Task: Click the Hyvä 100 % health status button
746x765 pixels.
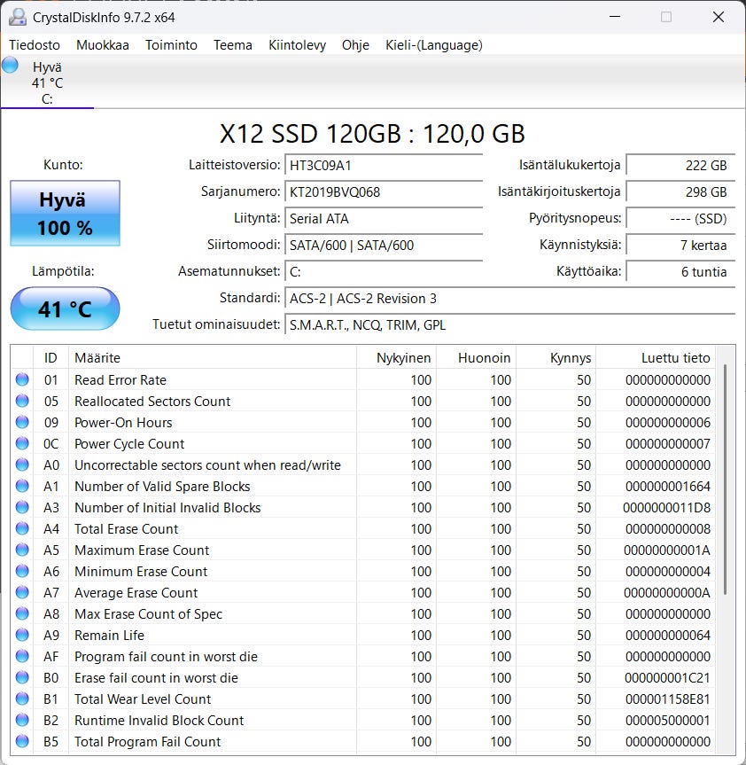Action: (x=65, y=214)
